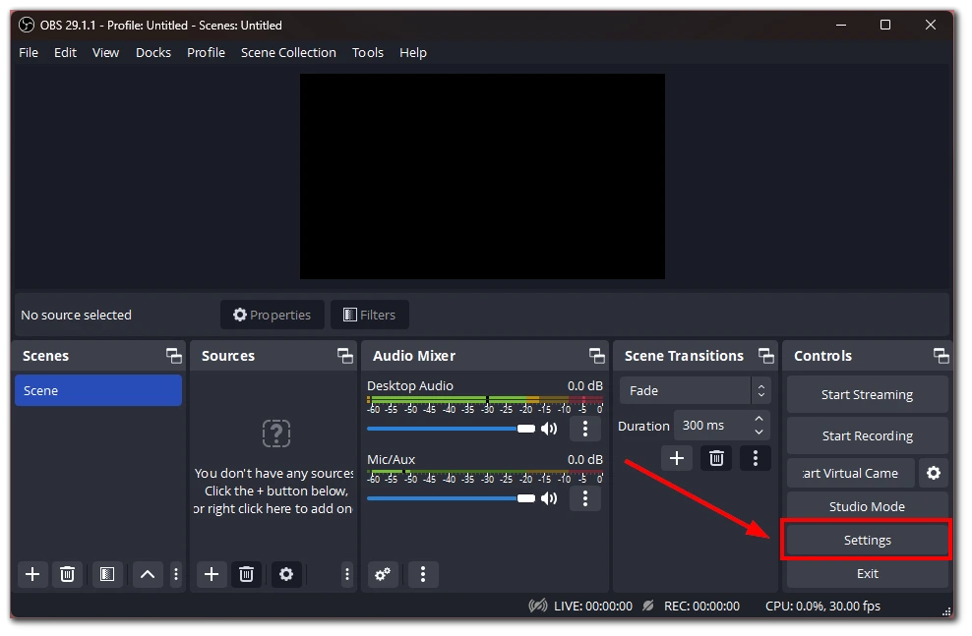
Task: Open source properties gear in Sources dock
Action: [x=285, y=575]
